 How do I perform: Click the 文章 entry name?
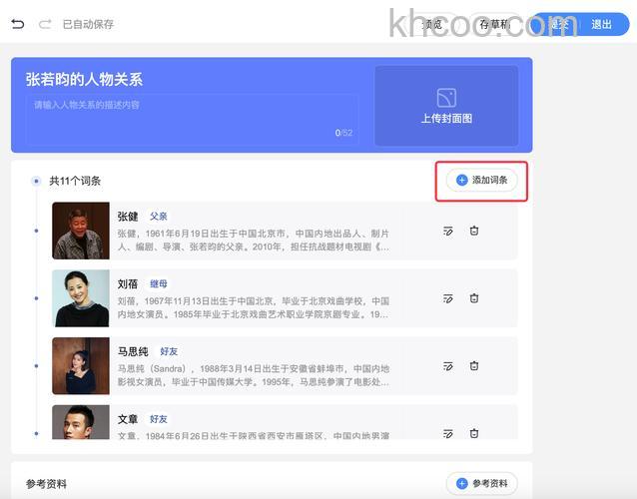128,419
